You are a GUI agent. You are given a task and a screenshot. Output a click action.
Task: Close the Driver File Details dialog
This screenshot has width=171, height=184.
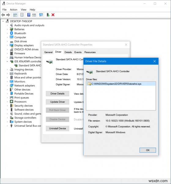(x=154, y=61)
